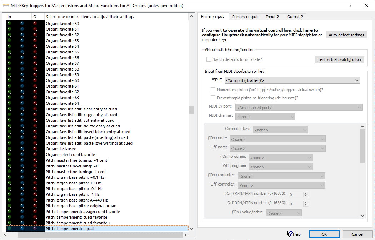Check Prevent rapid piston re-triggering option
375x240 pixels.
[213, 98]
